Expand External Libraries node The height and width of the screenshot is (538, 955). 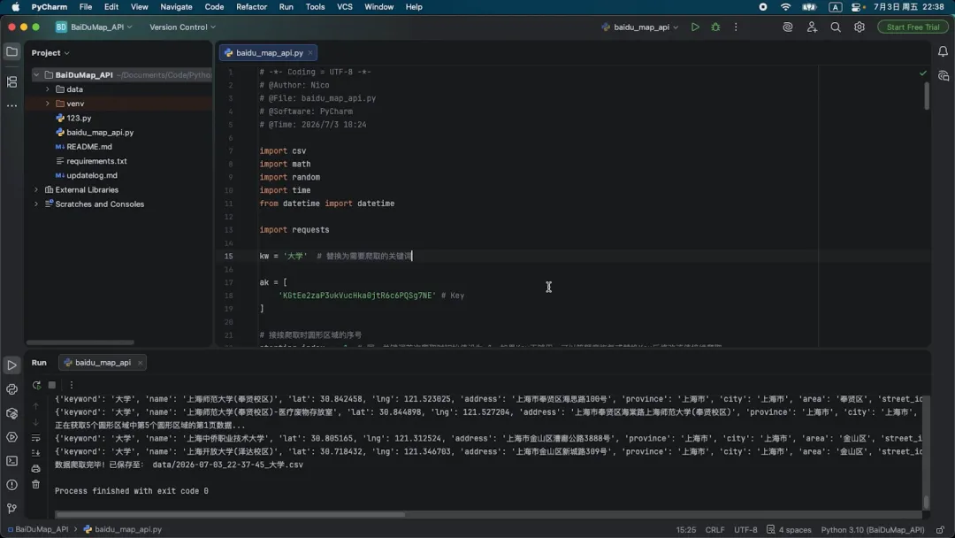pos(36,189)
